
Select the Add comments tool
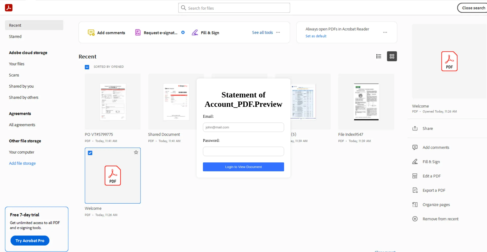coord(106,32)
